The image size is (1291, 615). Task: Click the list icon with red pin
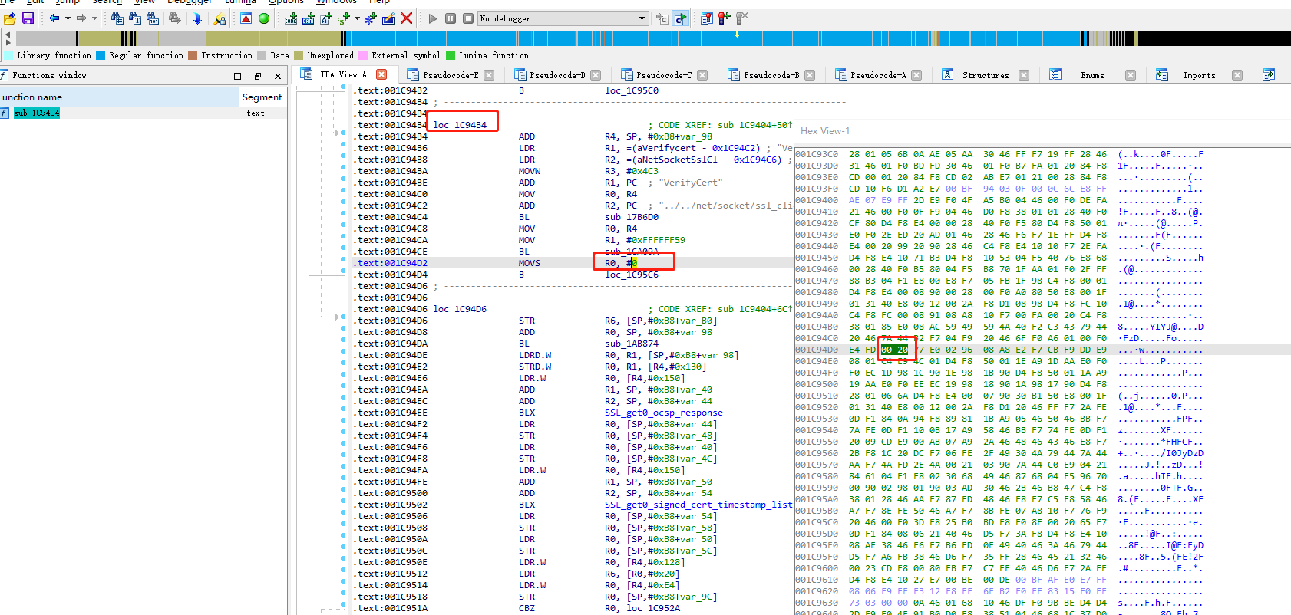tap(707, 18)
